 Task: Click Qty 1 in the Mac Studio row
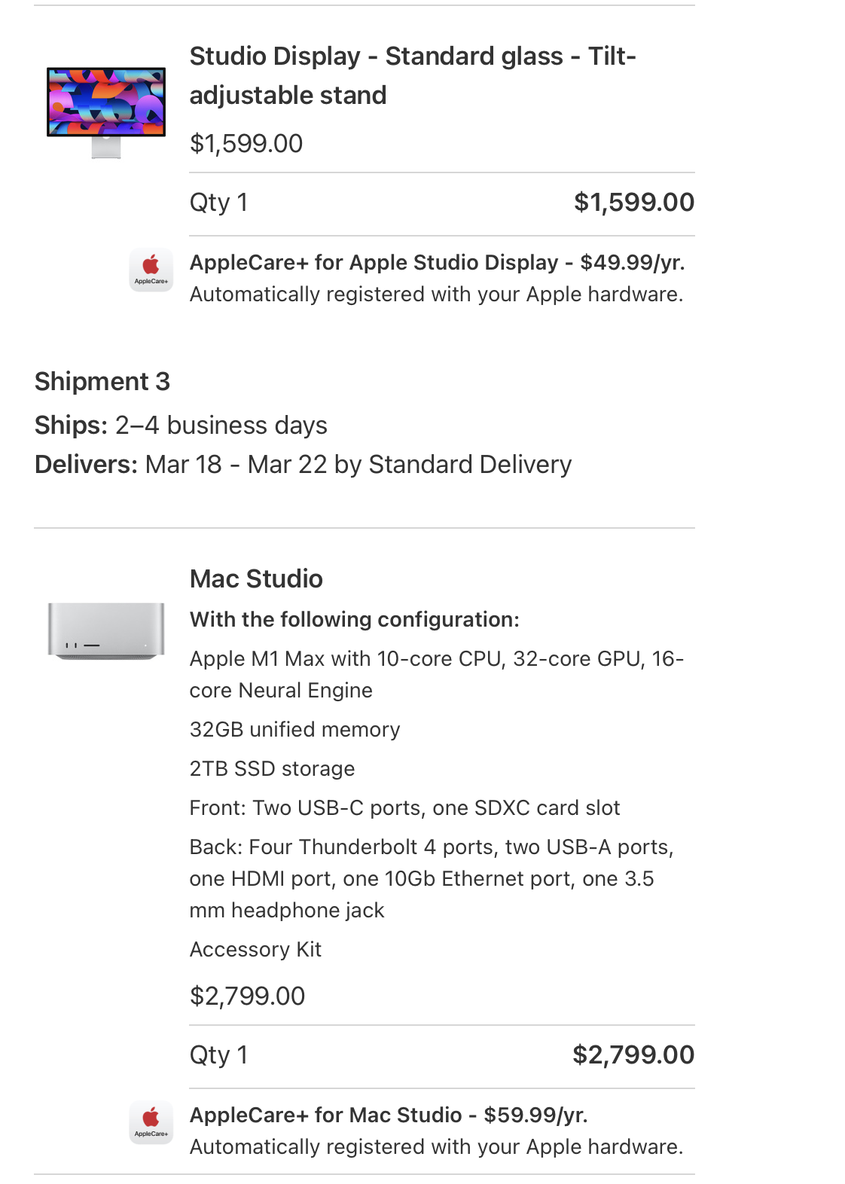pos(218,1054)
